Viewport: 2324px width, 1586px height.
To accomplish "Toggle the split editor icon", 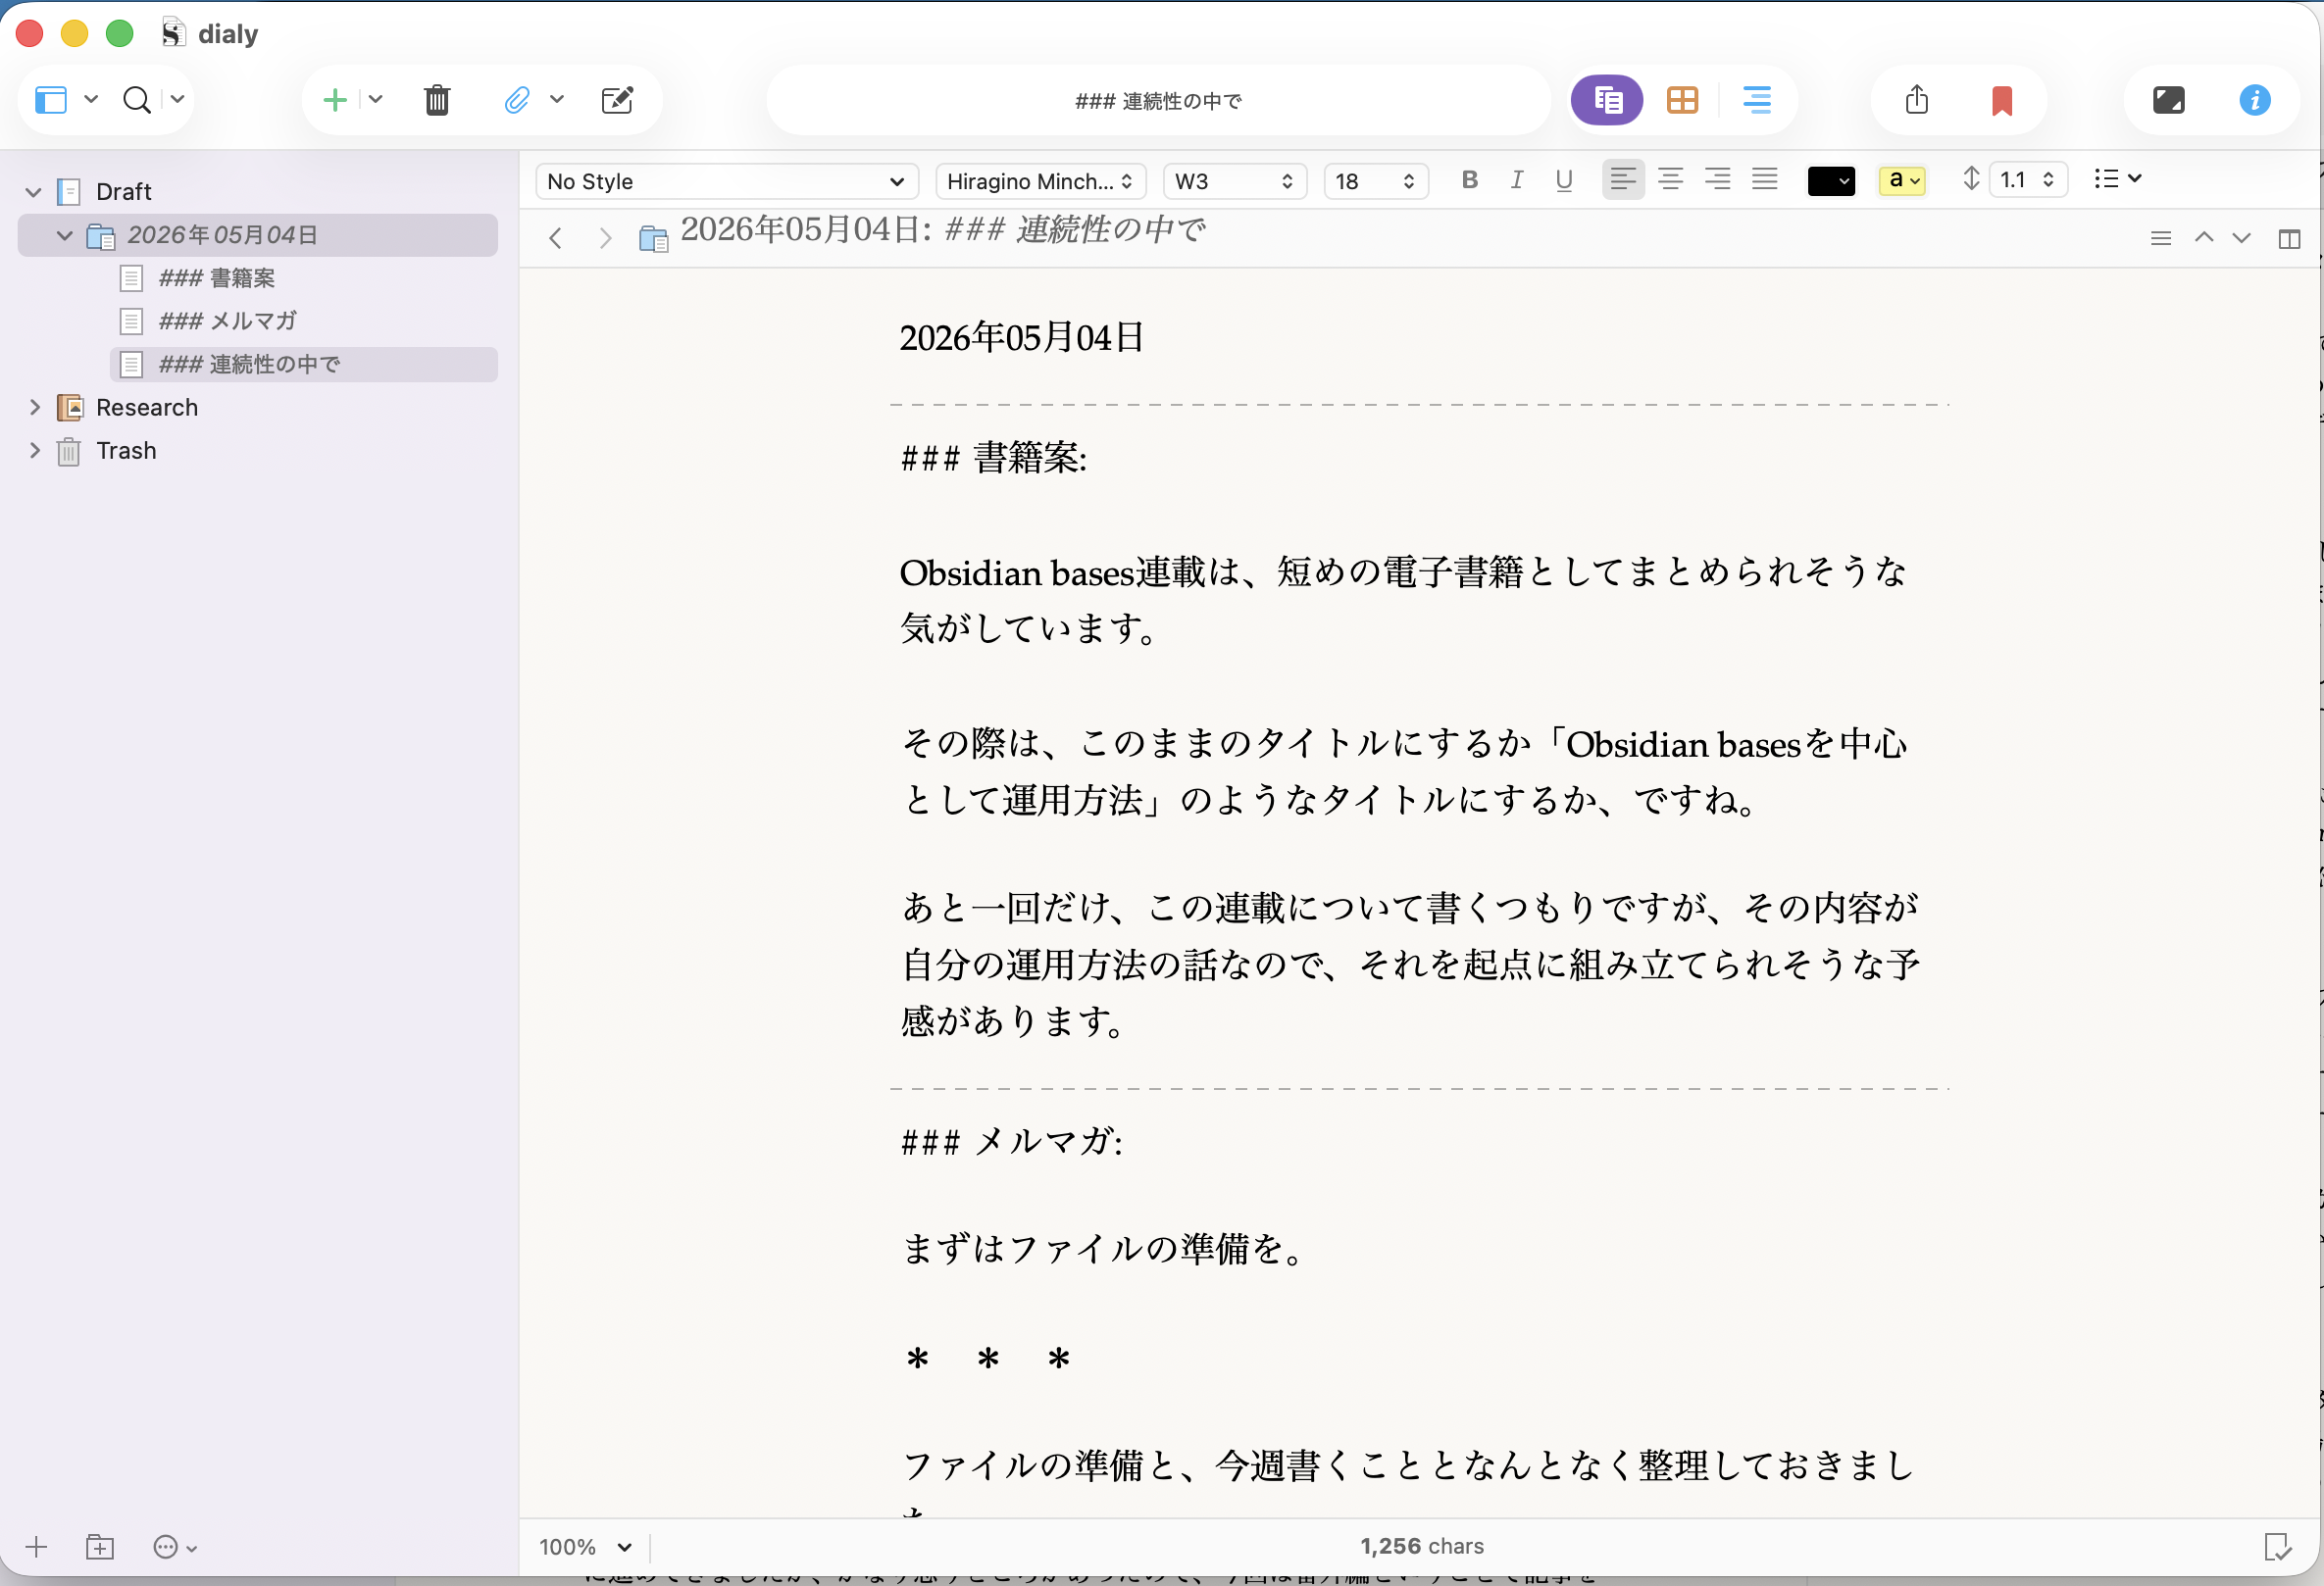I will pyautogui.click(x=2289, y=238).
